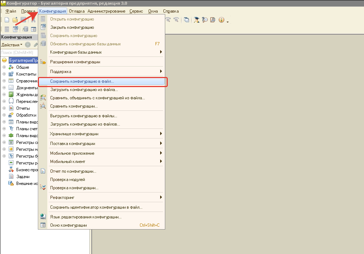The width and height of the screenshot is (364, 254).
Task: Choose Расширения конфигурации menu entry
Action: (x=101, y=62)
